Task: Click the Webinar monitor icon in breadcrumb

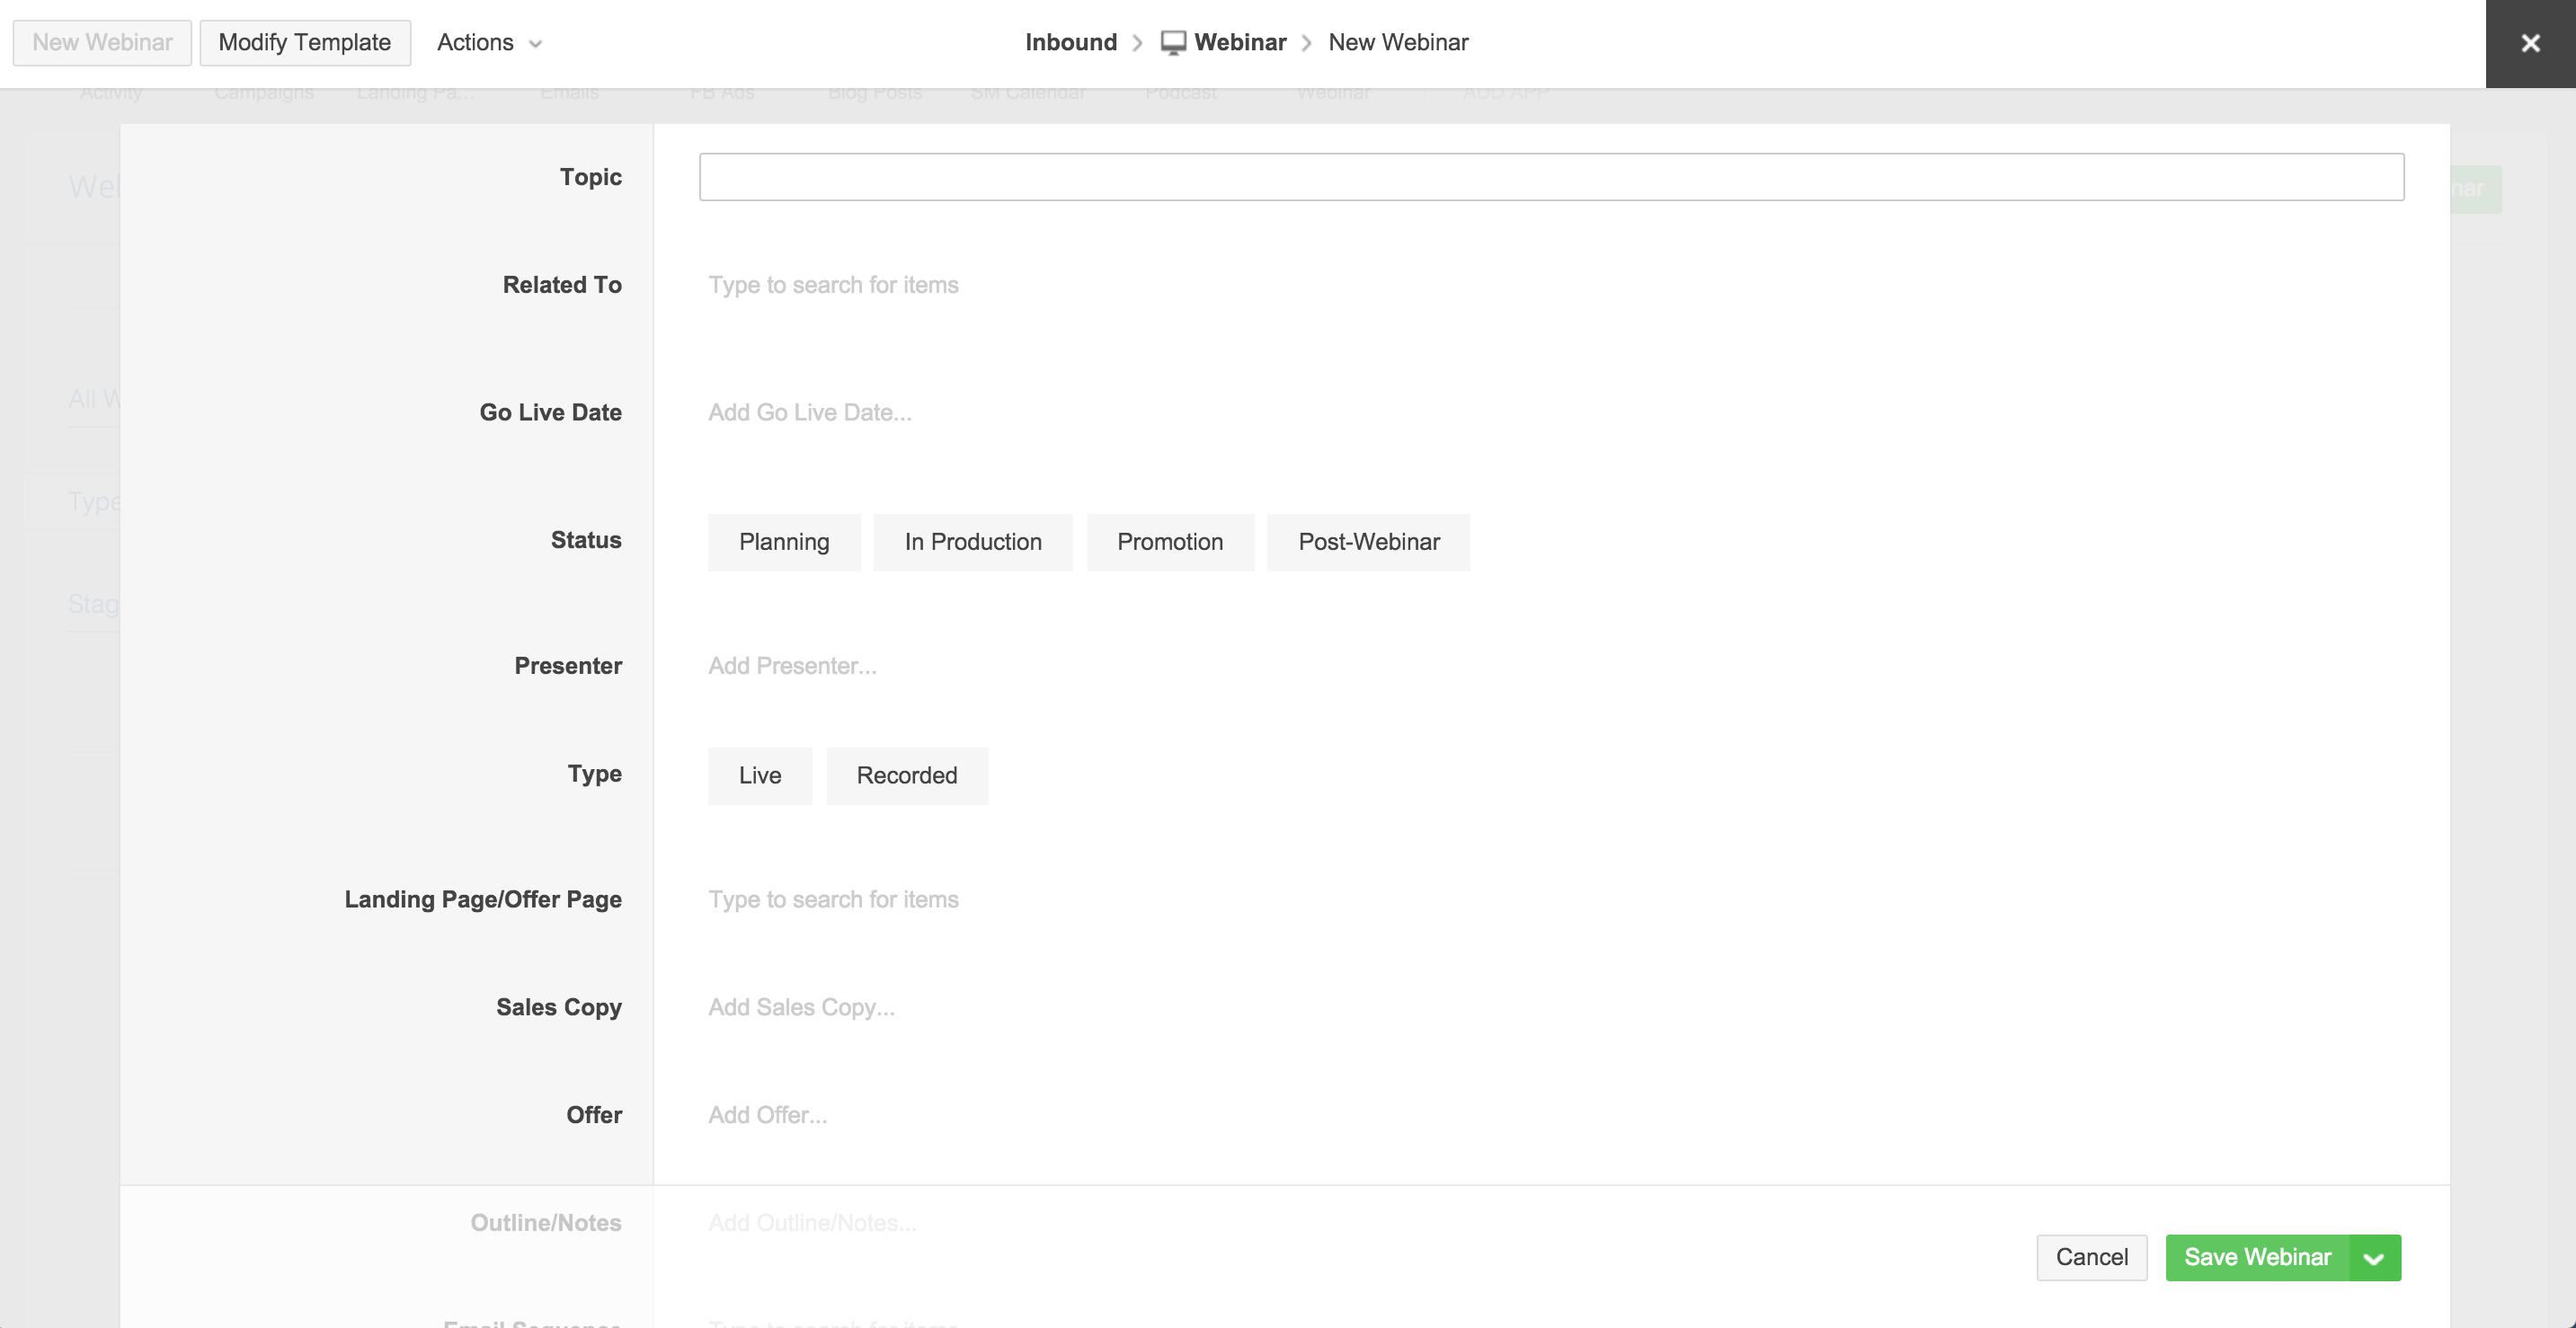Action: 1173,43
